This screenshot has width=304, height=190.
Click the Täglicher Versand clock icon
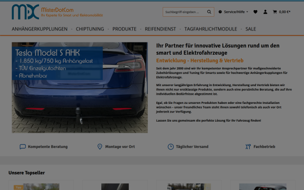171,146
